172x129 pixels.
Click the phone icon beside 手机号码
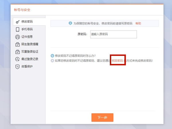pyautogui.click(x=17, y=29)
